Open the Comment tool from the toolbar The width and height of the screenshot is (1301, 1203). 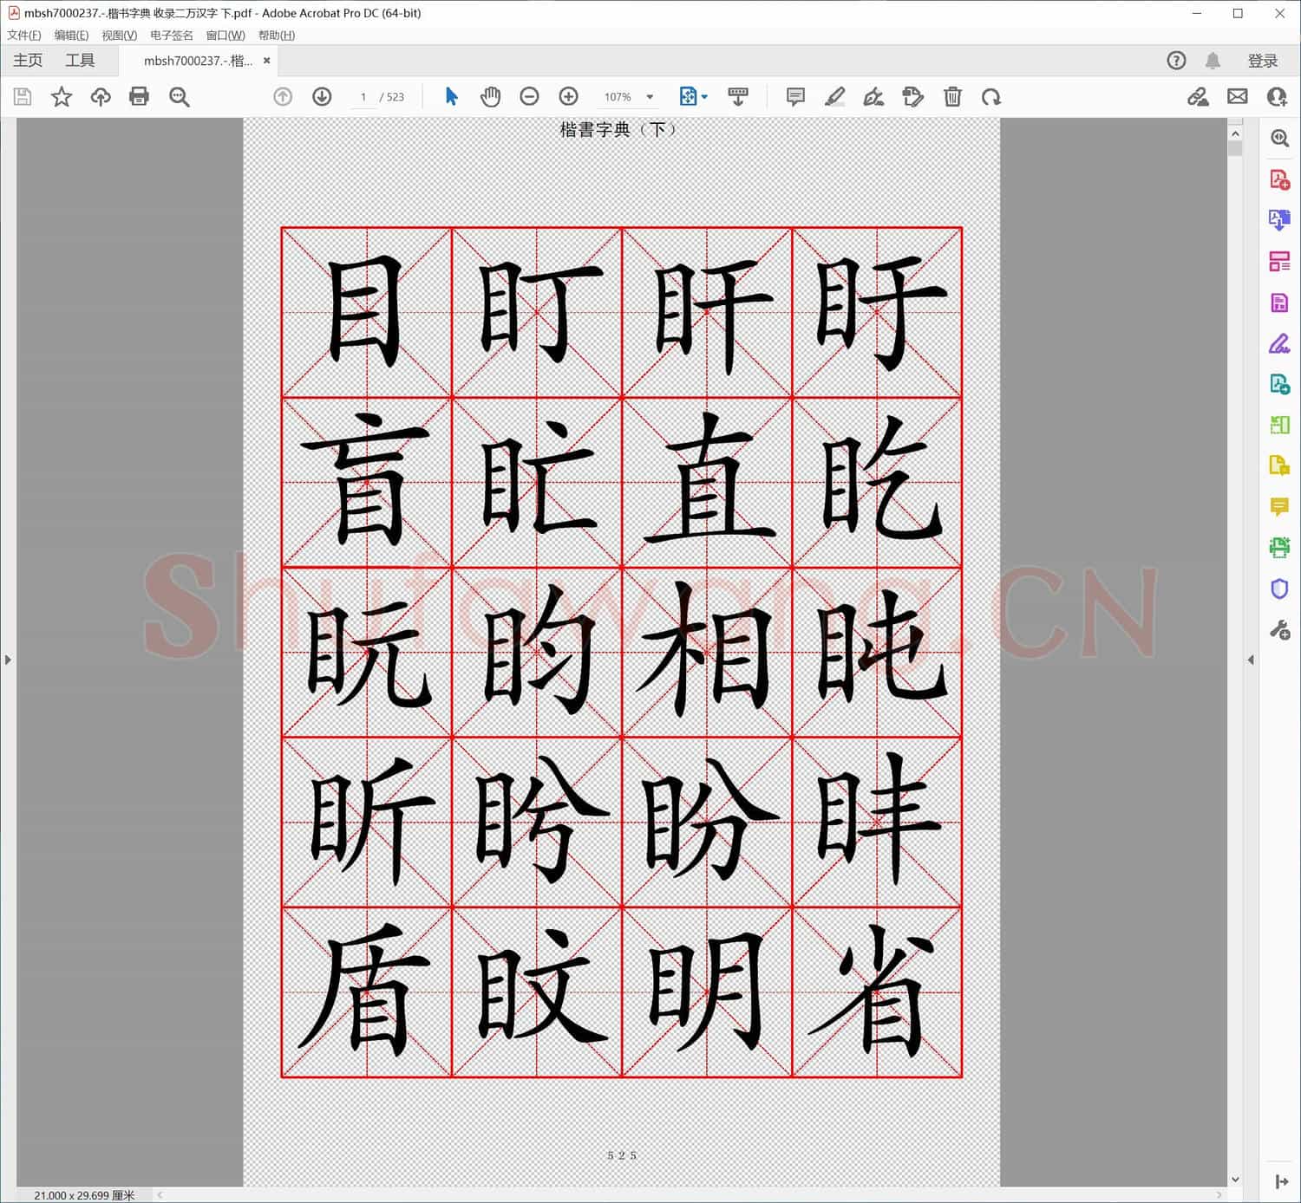pos(794,96)
